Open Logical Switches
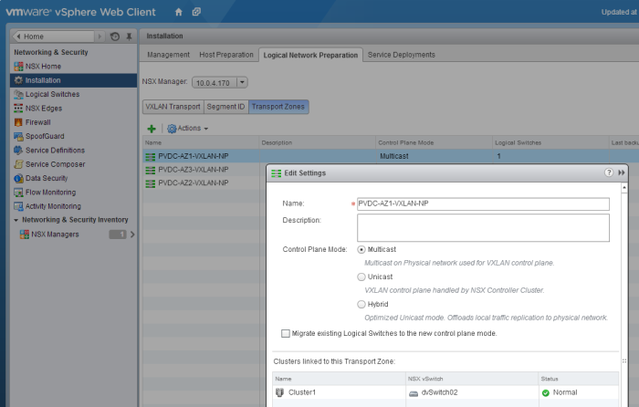Screen dimensions: 639x407 [52, 94]
